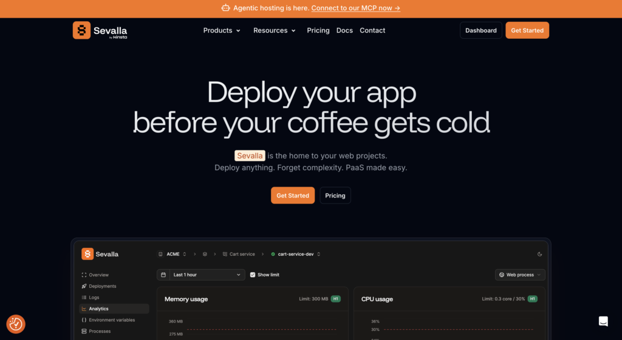
Task: Expand the Resources menu
Action: (x=275, y=30)
